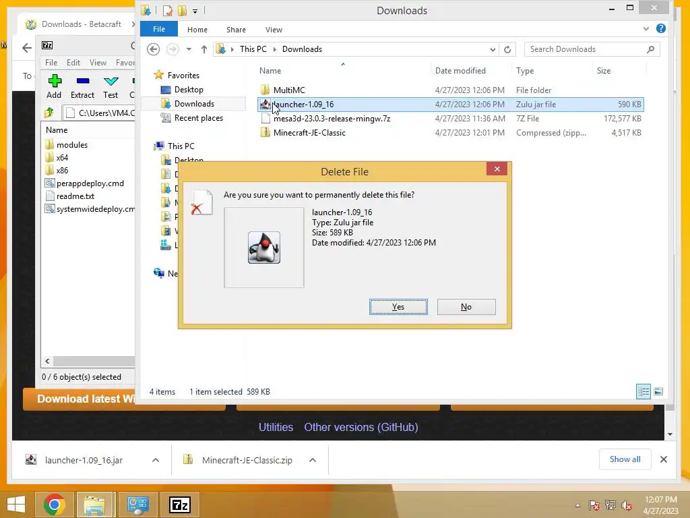Open Downloads under Favorites
The width and height of the screenshot is (690, 518).
point(194,104)
